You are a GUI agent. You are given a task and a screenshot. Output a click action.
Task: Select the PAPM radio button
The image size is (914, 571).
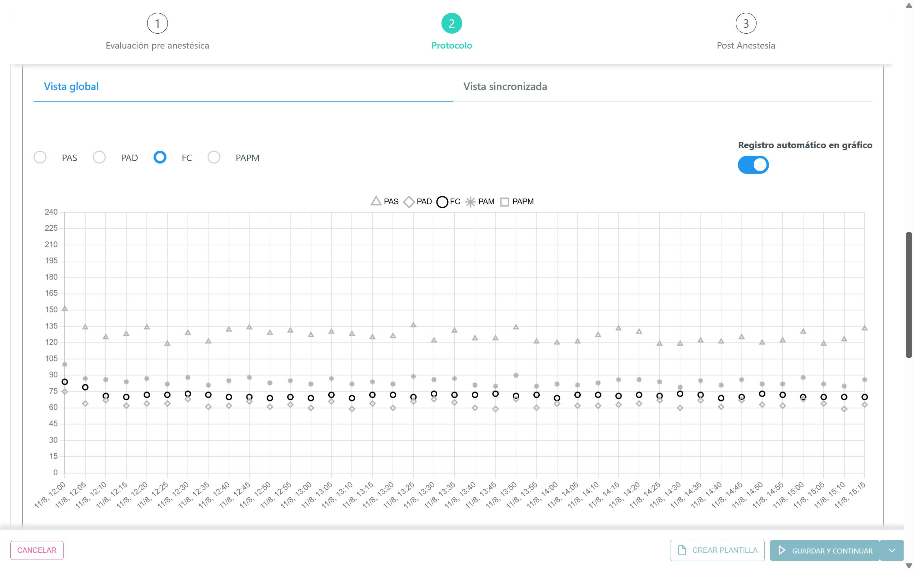click(x=214, y=157)
